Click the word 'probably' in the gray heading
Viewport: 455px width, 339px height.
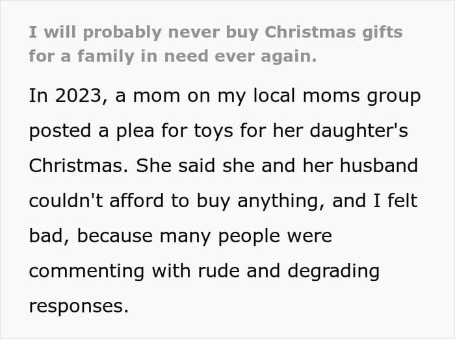click(122, 32)
